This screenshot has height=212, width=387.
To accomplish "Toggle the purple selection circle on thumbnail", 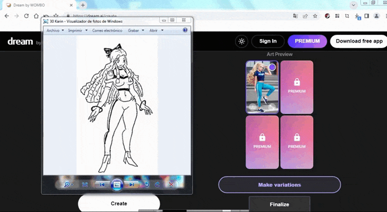I will coord(272,67).
